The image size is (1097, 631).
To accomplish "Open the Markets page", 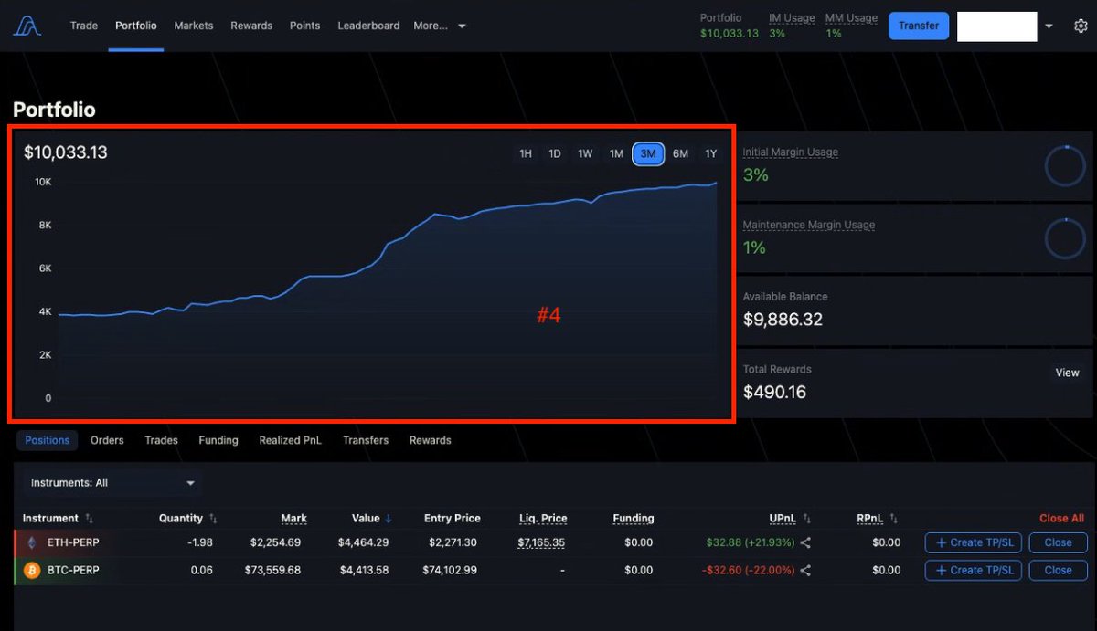I will (194, 26).
